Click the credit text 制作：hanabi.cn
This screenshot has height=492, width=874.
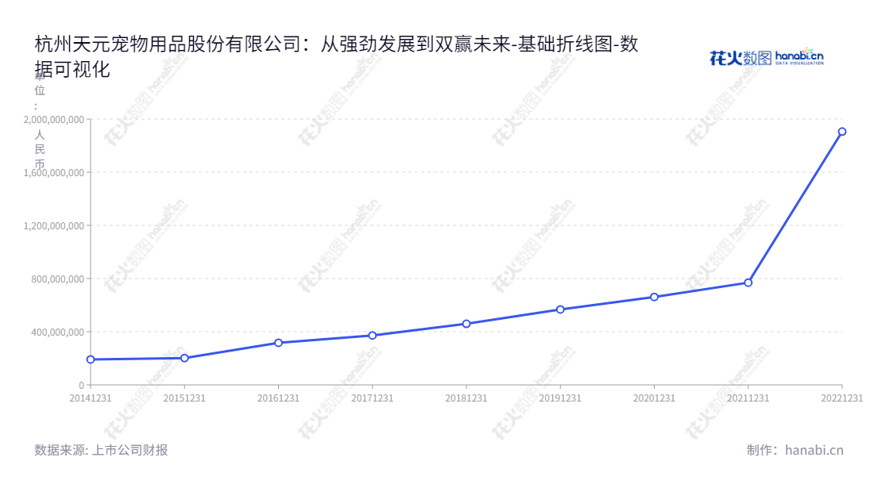click(795, 450)
